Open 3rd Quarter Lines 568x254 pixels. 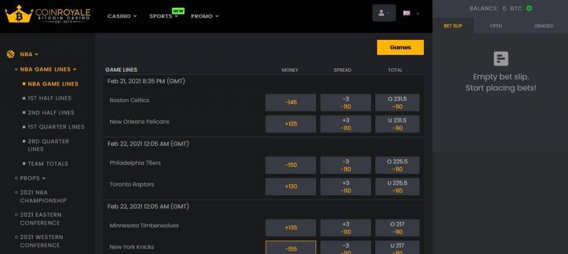click(x=48, y=145)
